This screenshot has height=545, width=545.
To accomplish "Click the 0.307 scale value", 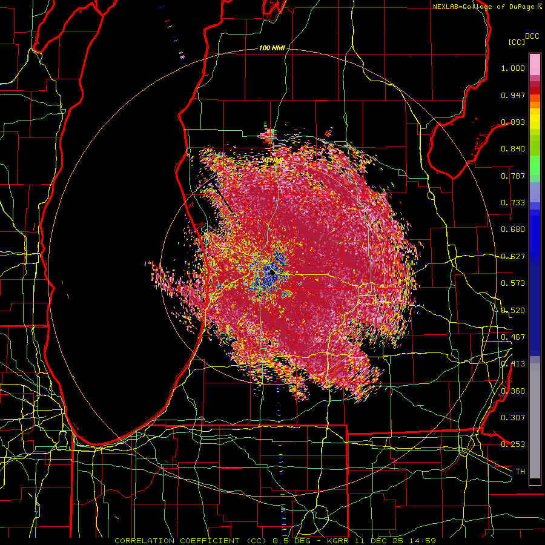I will 513,418.
